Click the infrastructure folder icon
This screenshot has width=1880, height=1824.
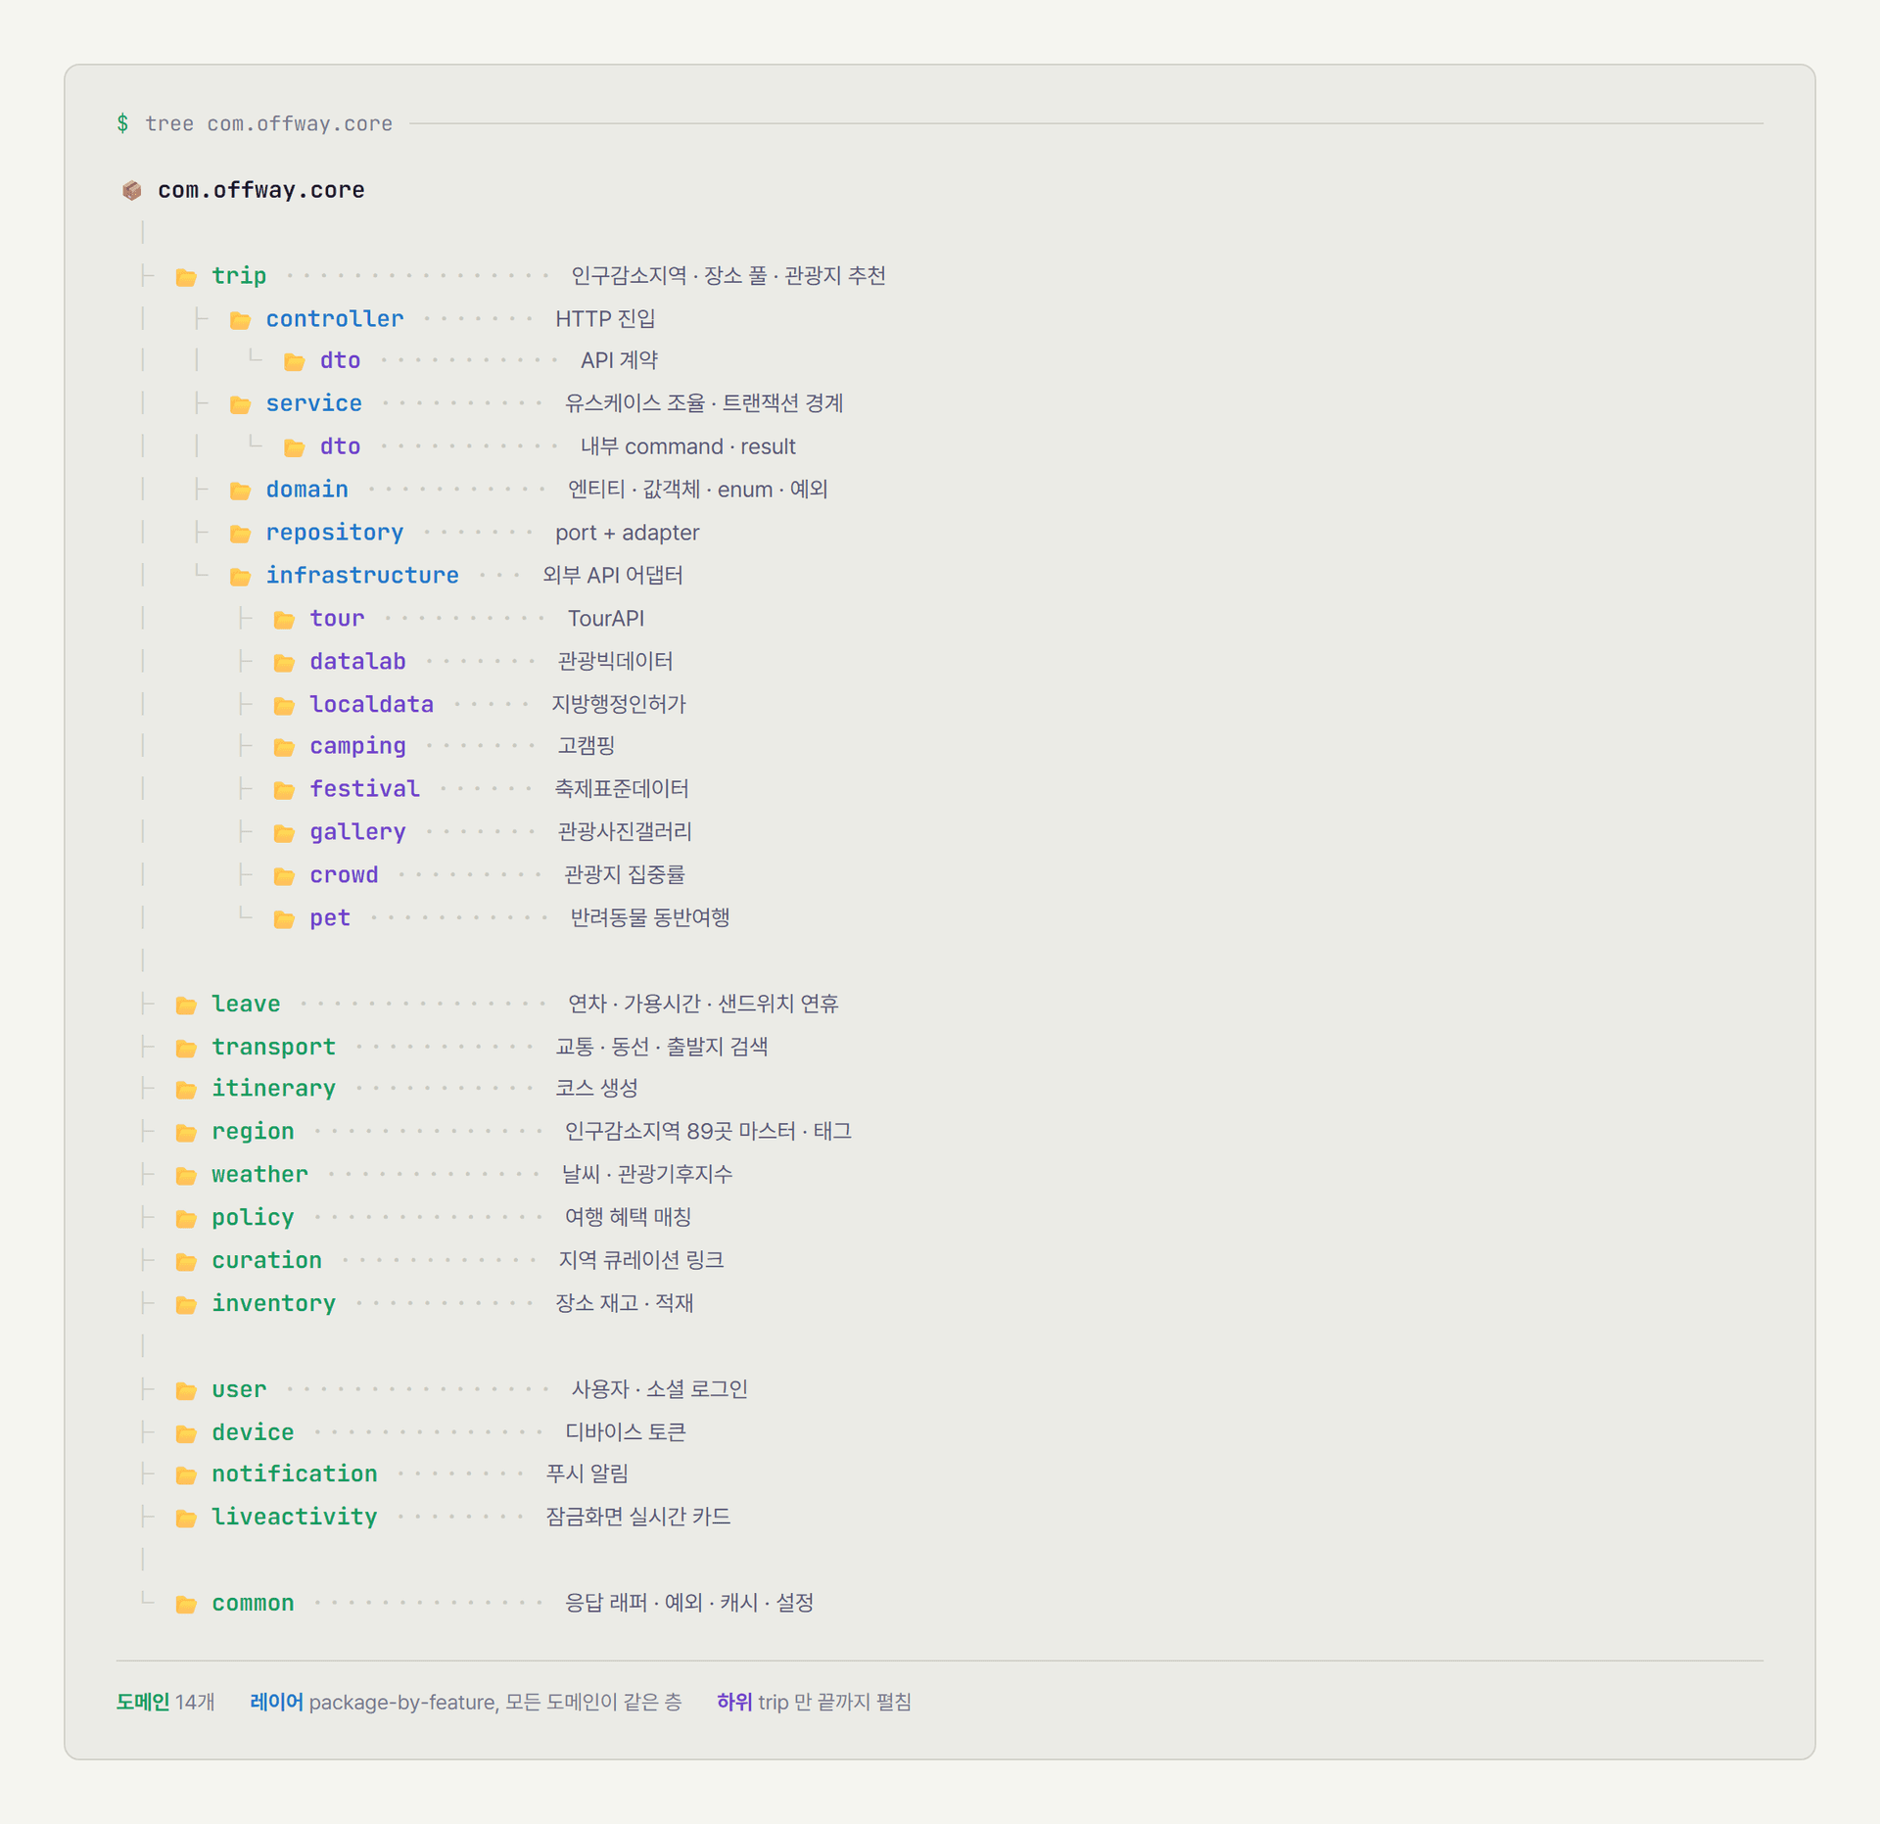(240, 577)
